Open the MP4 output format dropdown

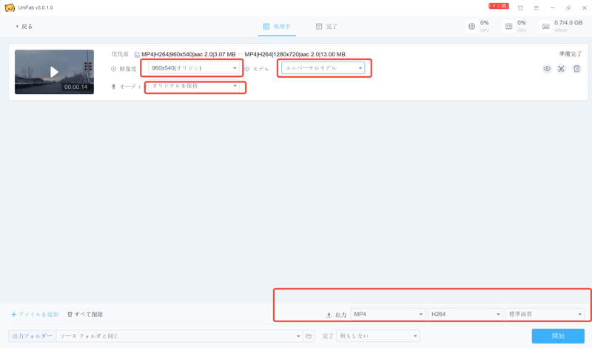[388, 315]
